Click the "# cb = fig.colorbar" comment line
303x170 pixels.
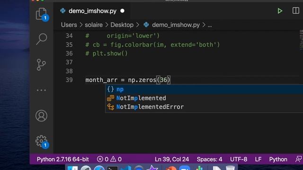tap(152, 45)
